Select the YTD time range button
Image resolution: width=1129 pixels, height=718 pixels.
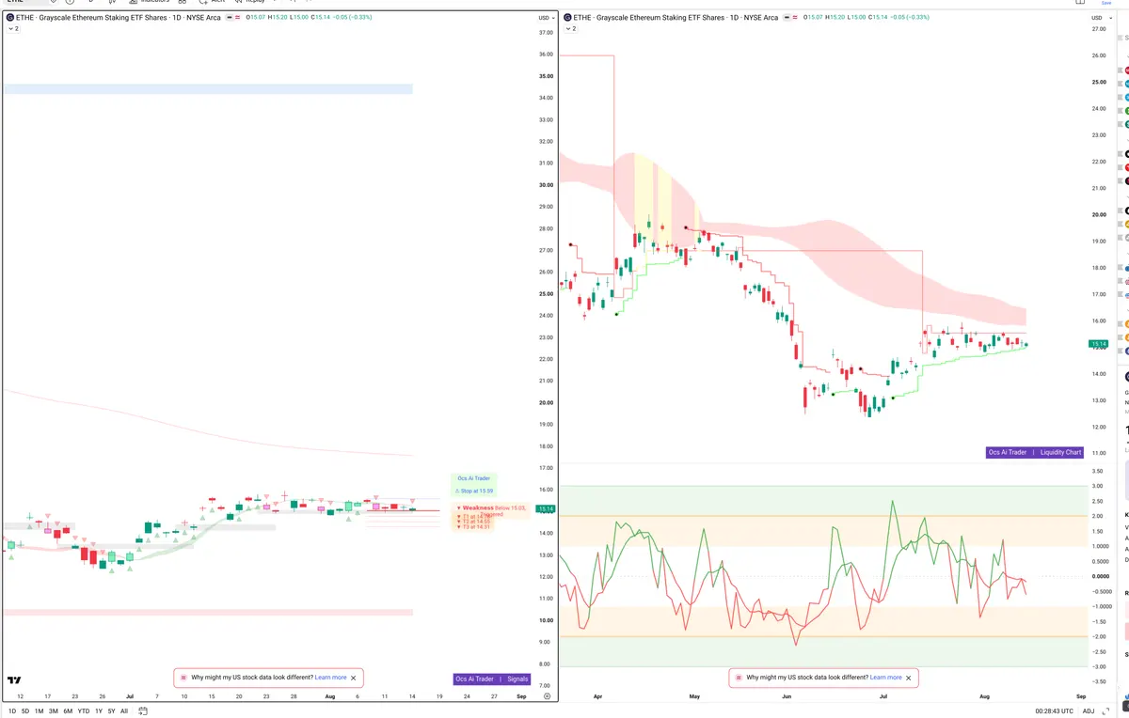(x=84, y=711)
